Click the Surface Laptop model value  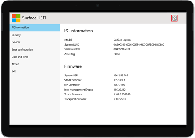[122, 40]
